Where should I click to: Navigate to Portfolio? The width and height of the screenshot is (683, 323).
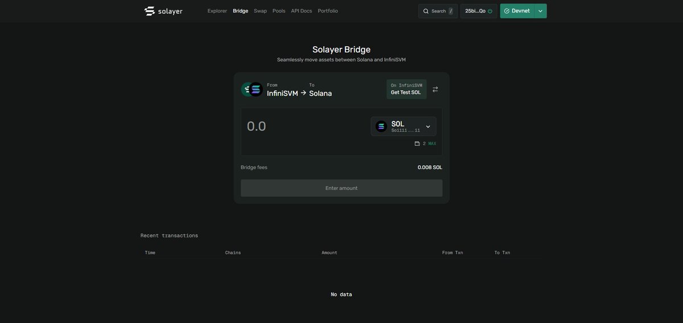(328, 11)
